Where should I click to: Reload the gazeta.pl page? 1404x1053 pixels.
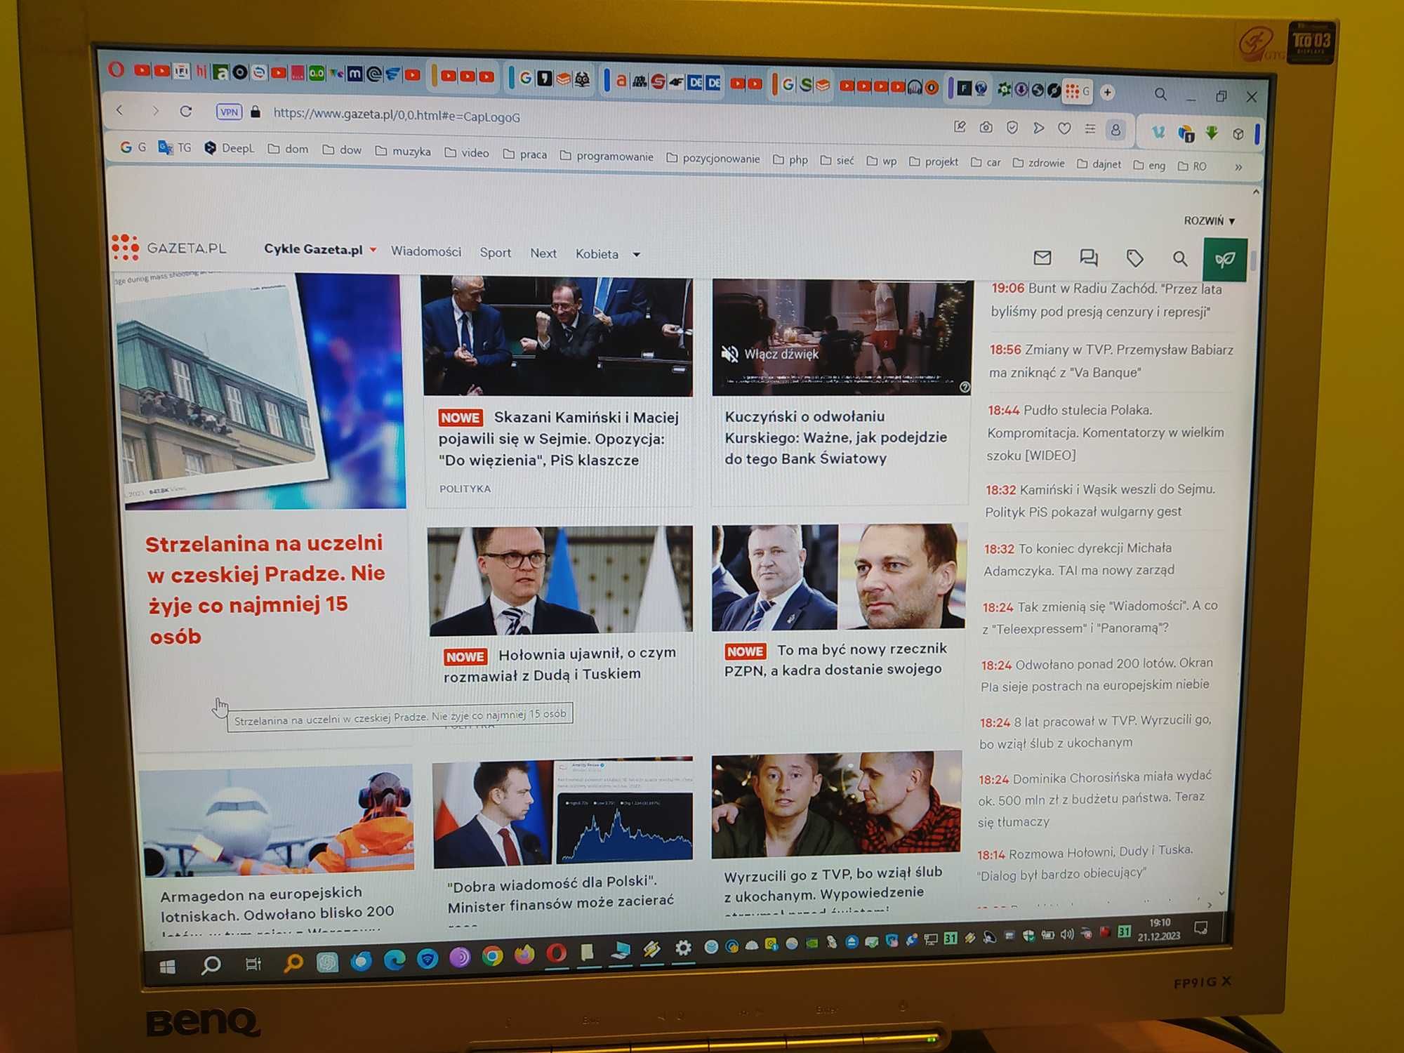pos(186,111)
